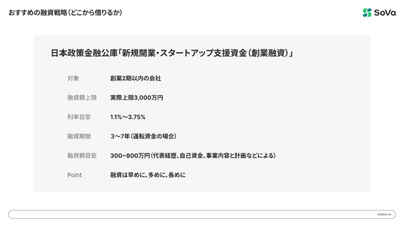Click the 対象 label
Image resolution: width=404 pixels, height=227 pixels.
pos(73,78)
